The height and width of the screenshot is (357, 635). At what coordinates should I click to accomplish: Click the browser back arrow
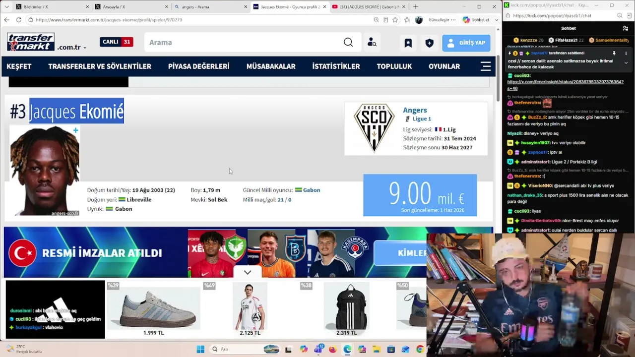[x=6, y=20]
